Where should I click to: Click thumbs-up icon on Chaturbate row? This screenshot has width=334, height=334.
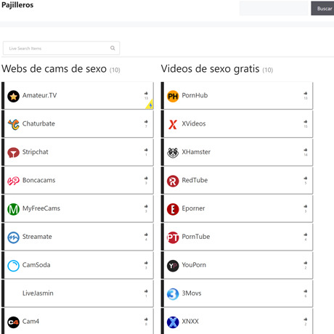[146, 121]
